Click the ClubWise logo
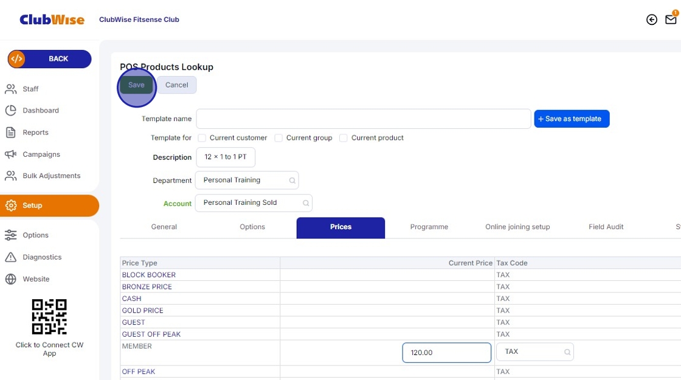 52,19
